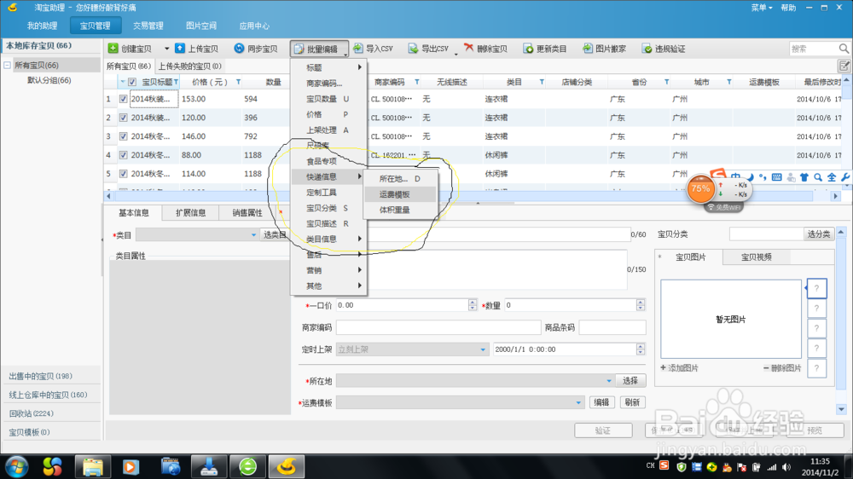Toggle checkbox for row 5 priced 114.00
The width and height of the screenshot is (853, 479).
coord(124,174)
